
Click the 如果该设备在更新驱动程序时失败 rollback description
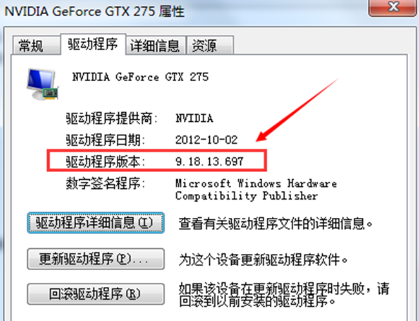(x=284, y=295)
